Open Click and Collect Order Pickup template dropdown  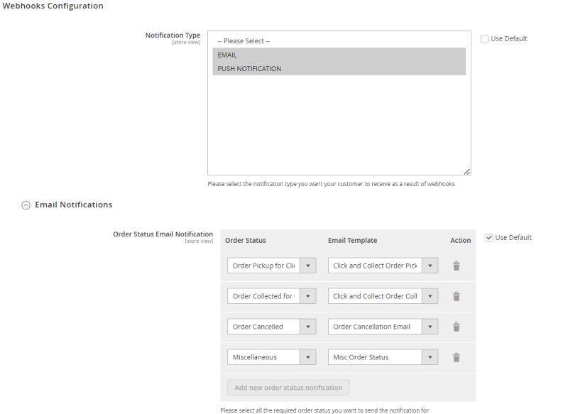point(383,266)
